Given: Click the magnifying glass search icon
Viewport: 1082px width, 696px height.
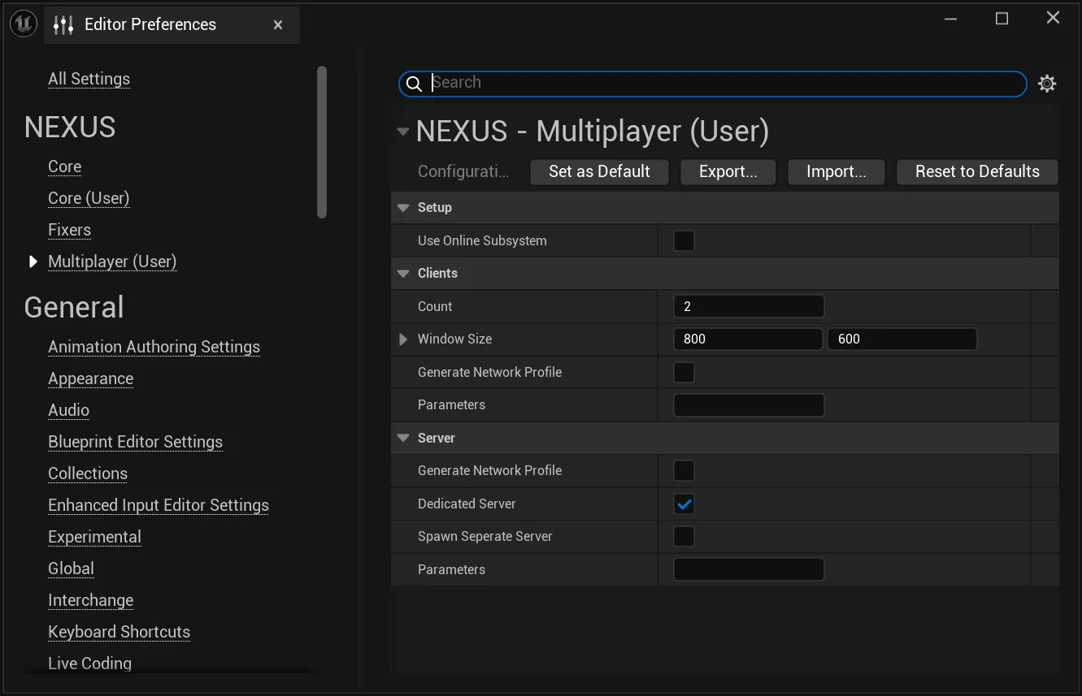Looking at the screenshot, I should click(x=414, y=83).
